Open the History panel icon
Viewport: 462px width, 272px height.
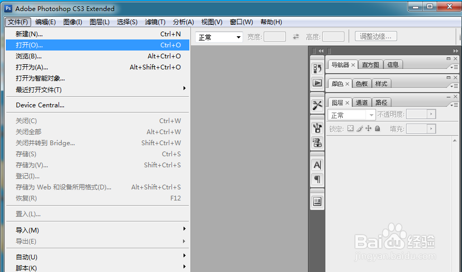point(317,68)
